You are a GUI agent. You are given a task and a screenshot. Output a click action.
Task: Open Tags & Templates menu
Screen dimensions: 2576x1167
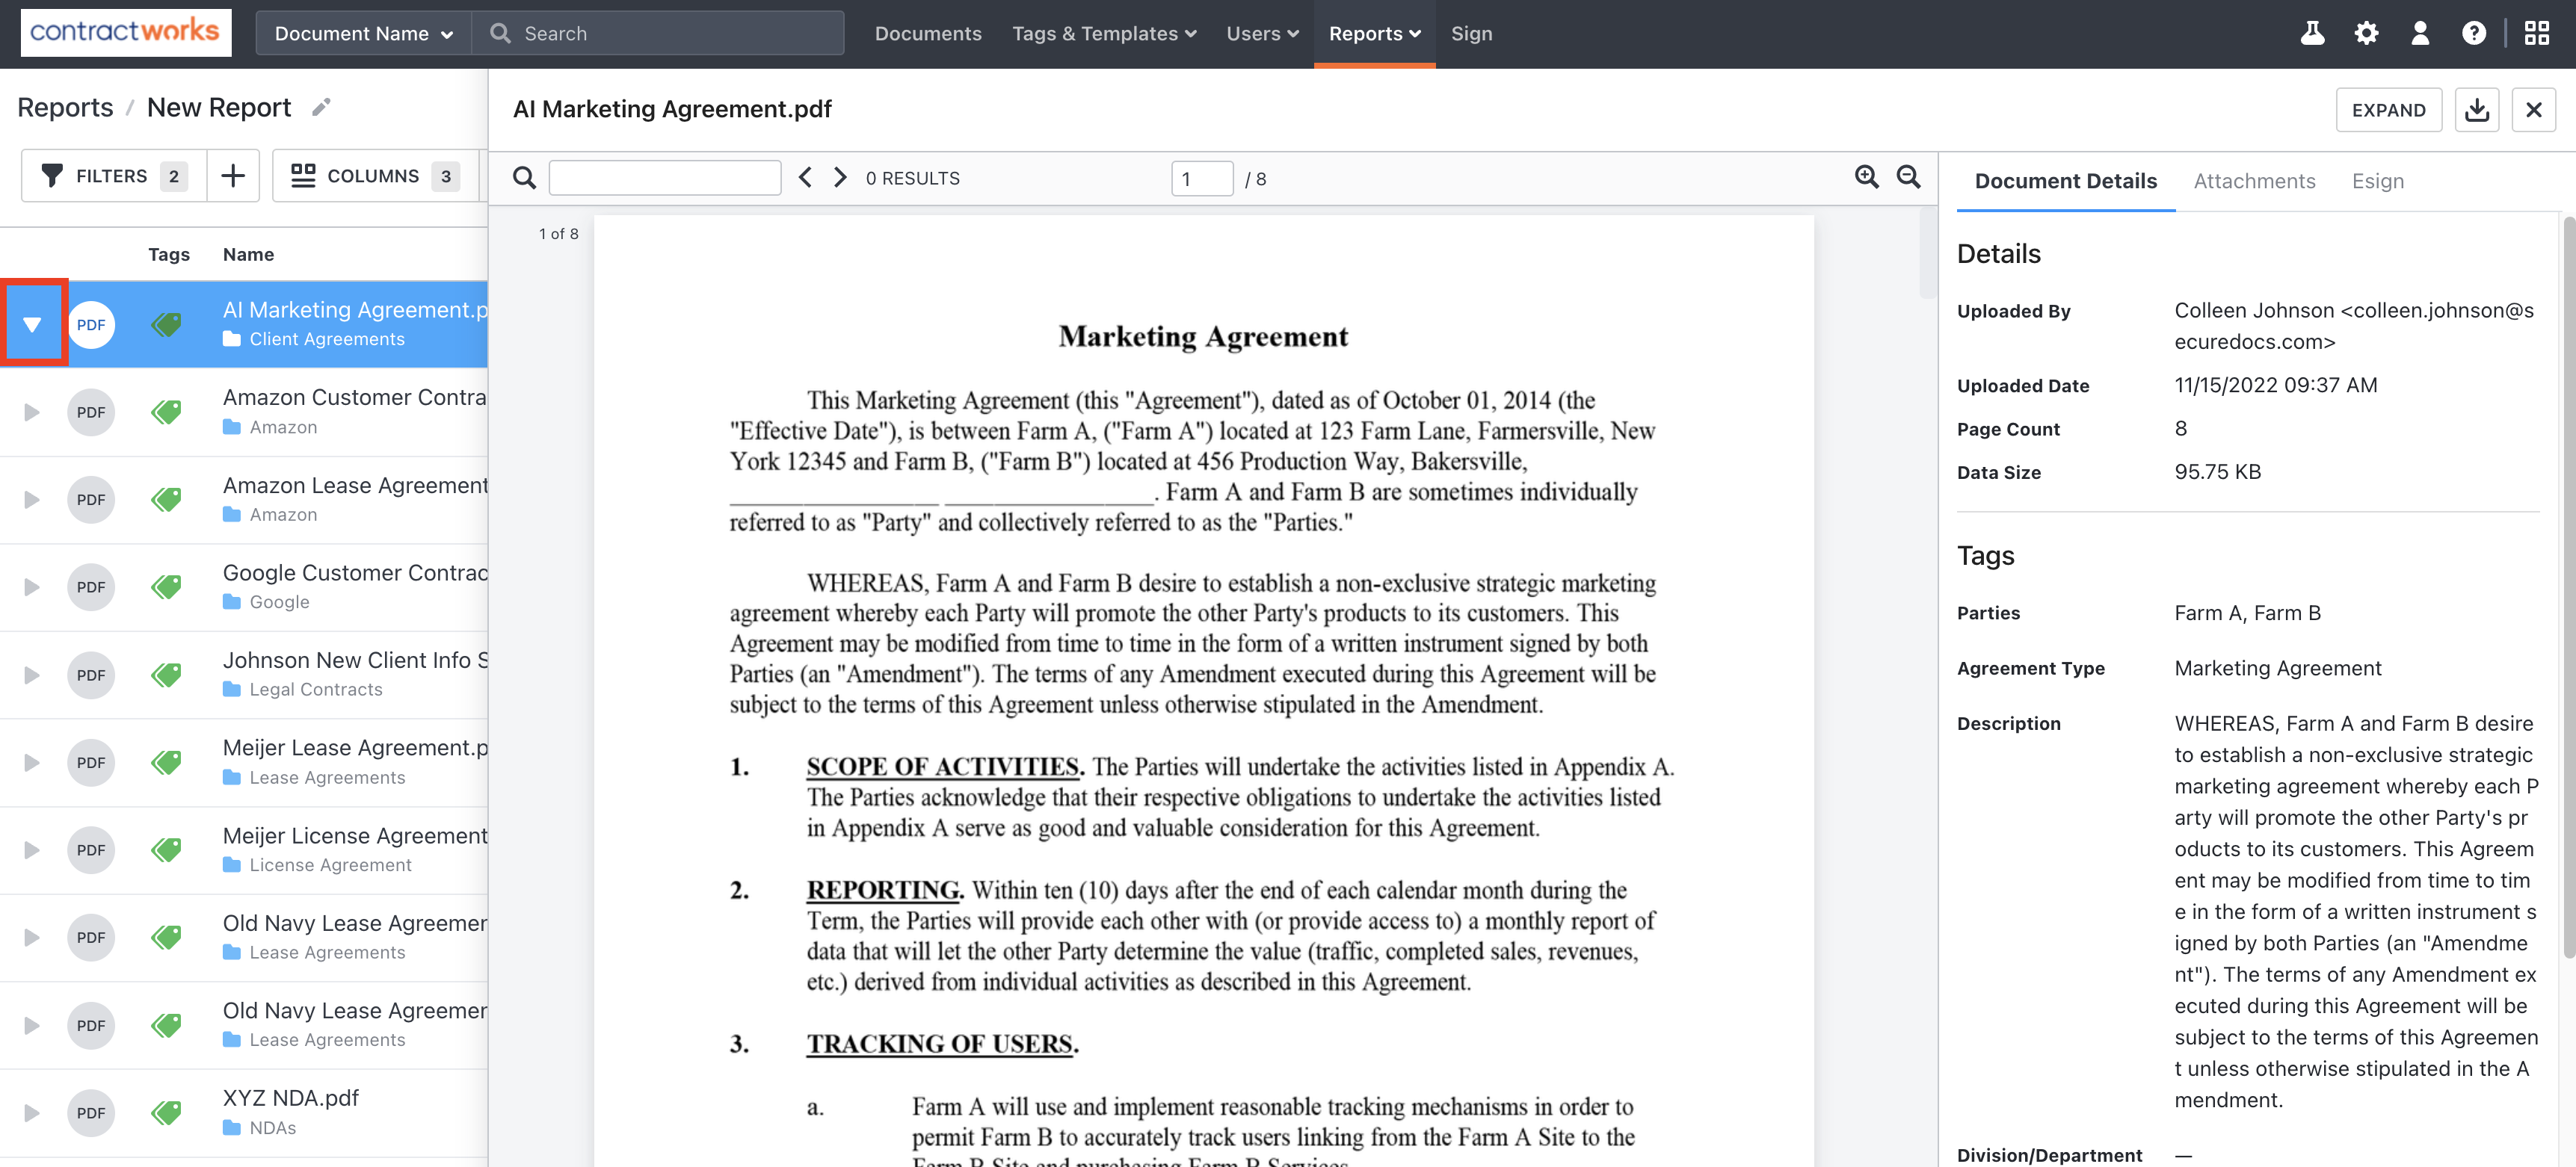click(x=1104, y=33)
